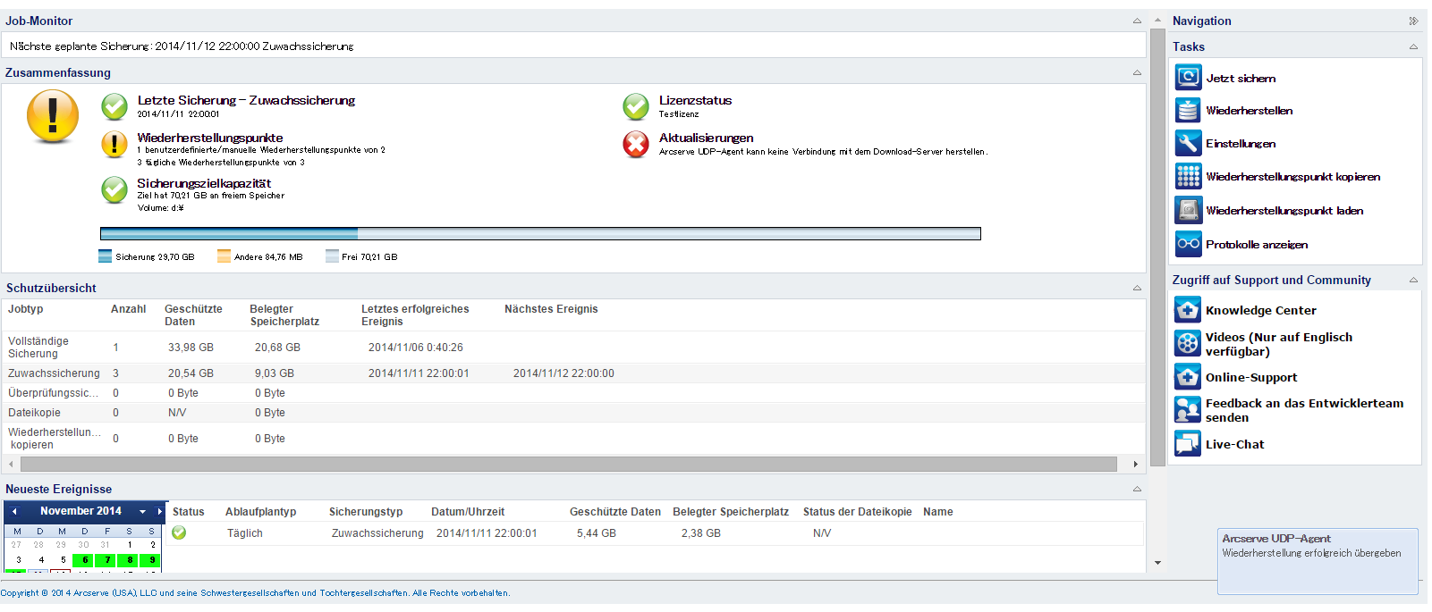Click scroll-down arrow of vertical scrollbar

tap(1157, 563)
